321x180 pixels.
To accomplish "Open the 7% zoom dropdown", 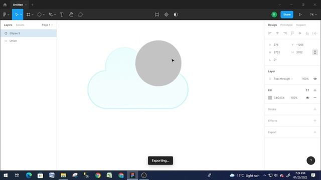I will (313, 14).
